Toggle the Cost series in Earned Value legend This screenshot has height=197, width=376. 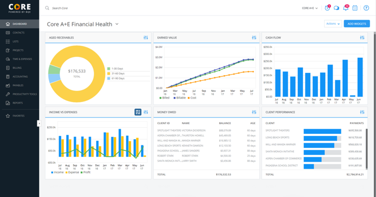192,98
